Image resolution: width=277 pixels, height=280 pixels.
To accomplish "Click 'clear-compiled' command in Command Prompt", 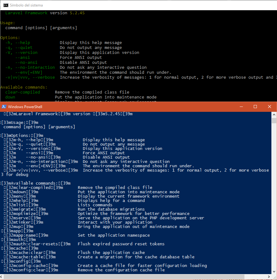I will click(23, 92).
